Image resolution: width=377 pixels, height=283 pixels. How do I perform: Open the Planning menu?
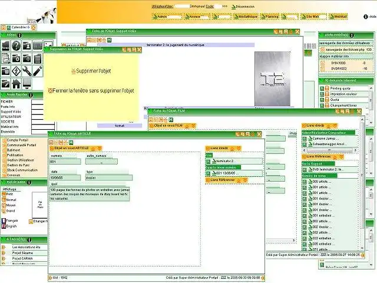point(269,17)
